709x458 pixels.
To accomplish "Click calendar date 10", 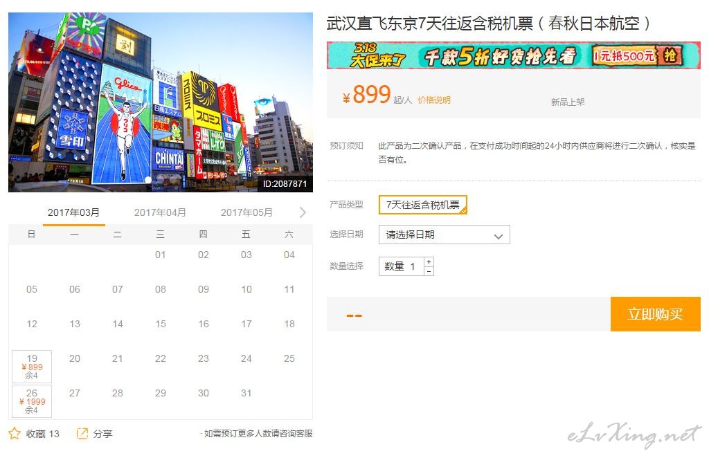I will tap(246, 289).
